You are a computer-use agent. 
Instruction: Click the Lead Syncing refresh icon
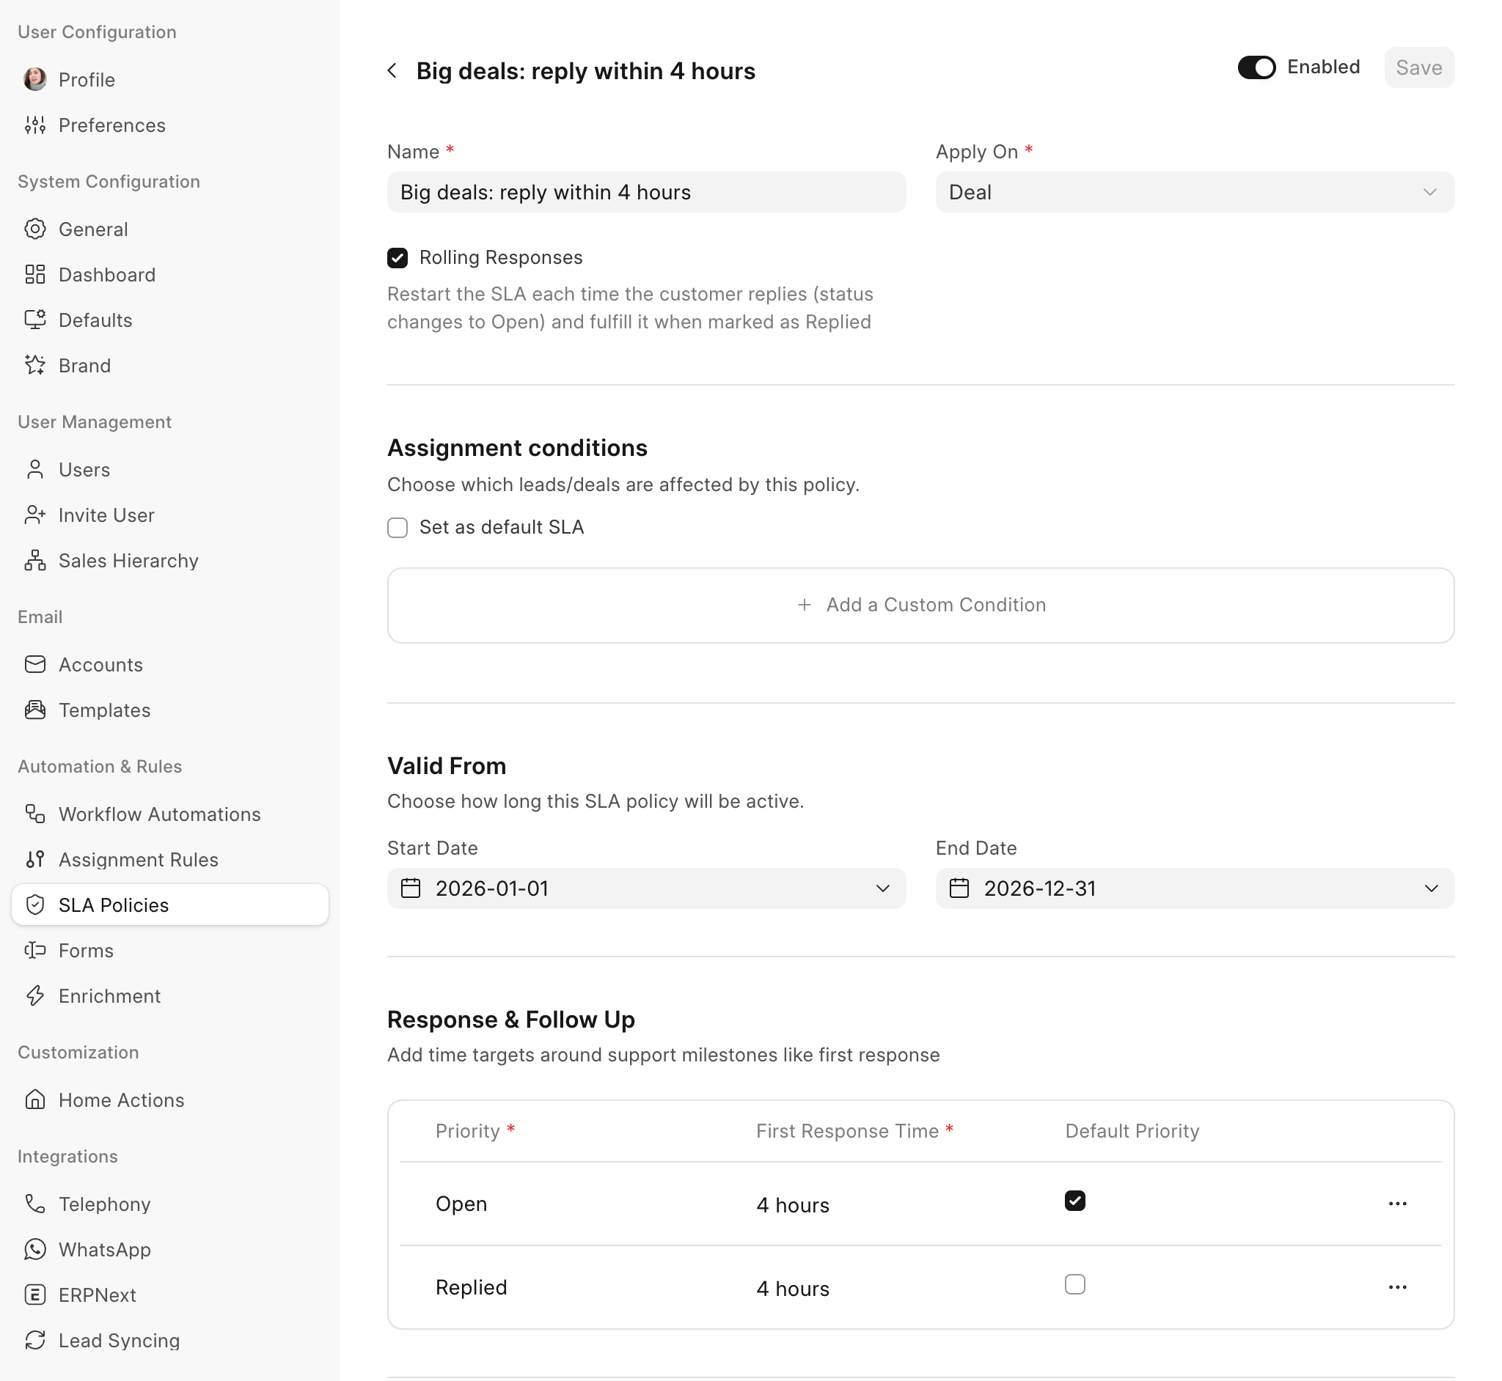click(35, 1341)
